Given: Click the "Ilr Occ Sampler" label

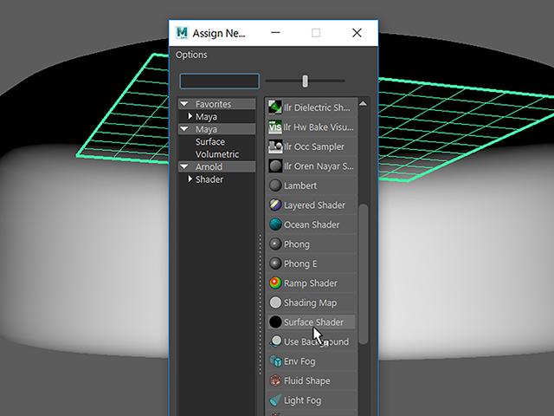Looking at the screenshot, I should point(313,146).
